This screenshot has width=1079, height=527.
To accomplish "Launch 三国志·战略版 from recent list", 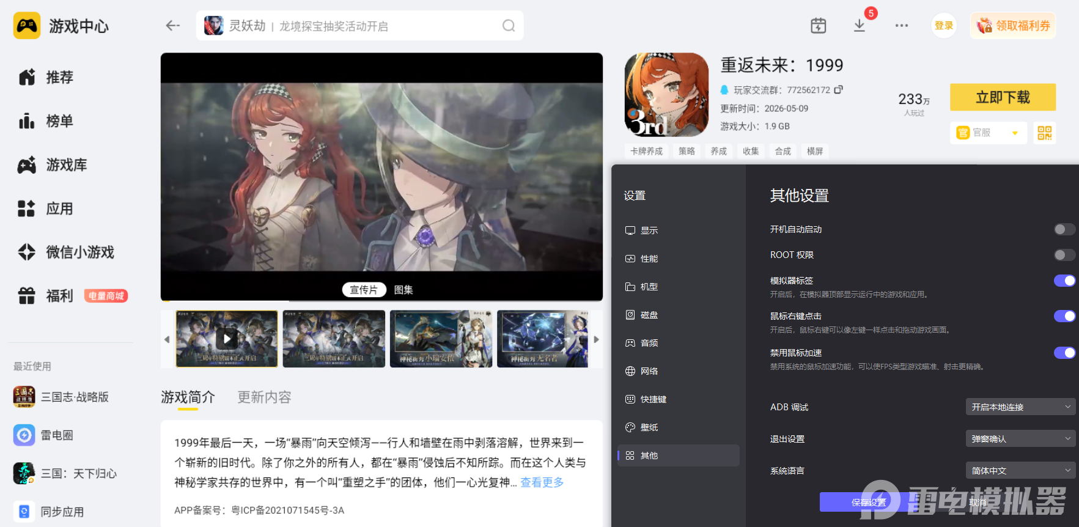I will coord(61,397).
